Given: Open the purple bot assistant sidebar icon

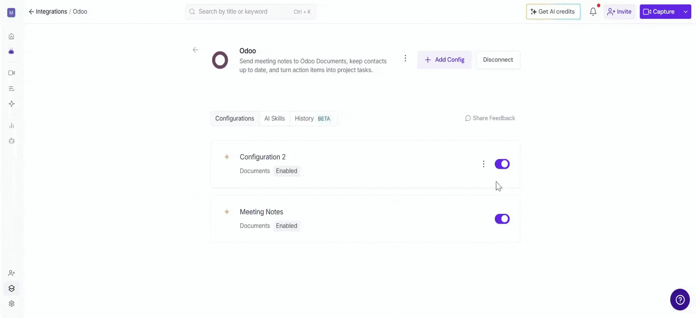Looking at the screenshot, I should tap(12, 51).
